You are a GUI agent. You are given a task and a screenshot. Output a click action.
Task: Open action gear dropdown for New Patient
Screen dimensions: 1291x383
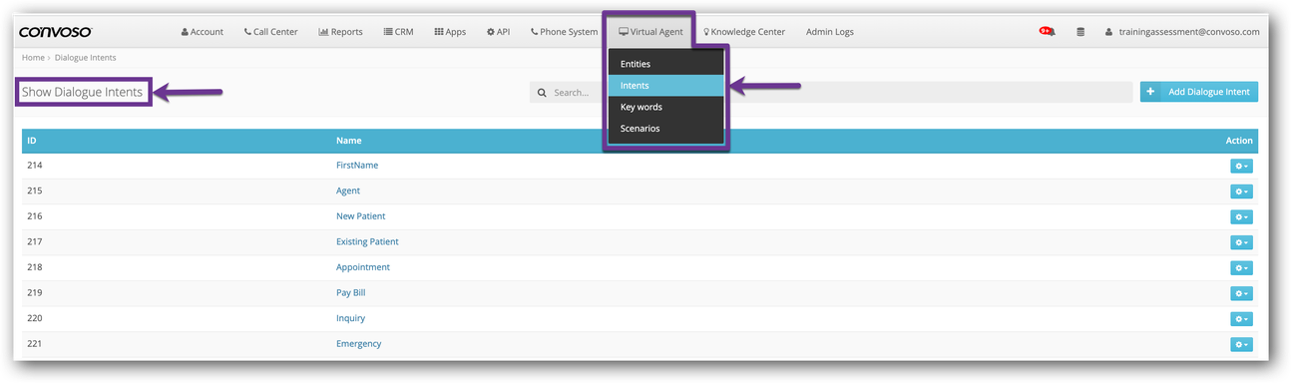point(1241,216)
